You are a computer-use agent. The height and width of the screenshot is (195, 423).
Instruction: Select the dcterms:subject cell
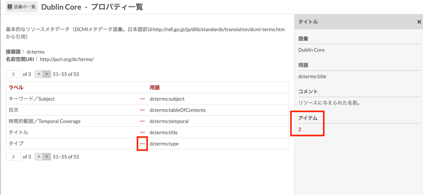click(167, 99)
